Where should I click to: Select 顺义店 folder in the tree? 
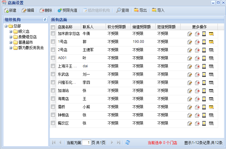(24, 31)
